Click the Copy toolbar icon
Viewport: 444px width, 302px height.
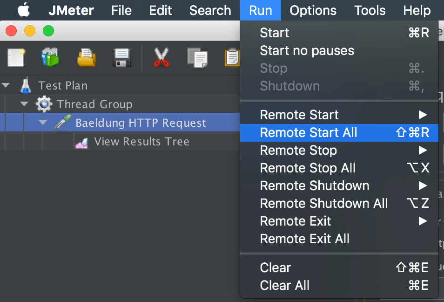point(197,58)
